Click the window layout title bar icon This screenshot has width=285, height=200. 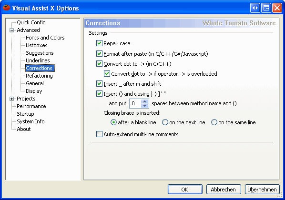(266, 8)
